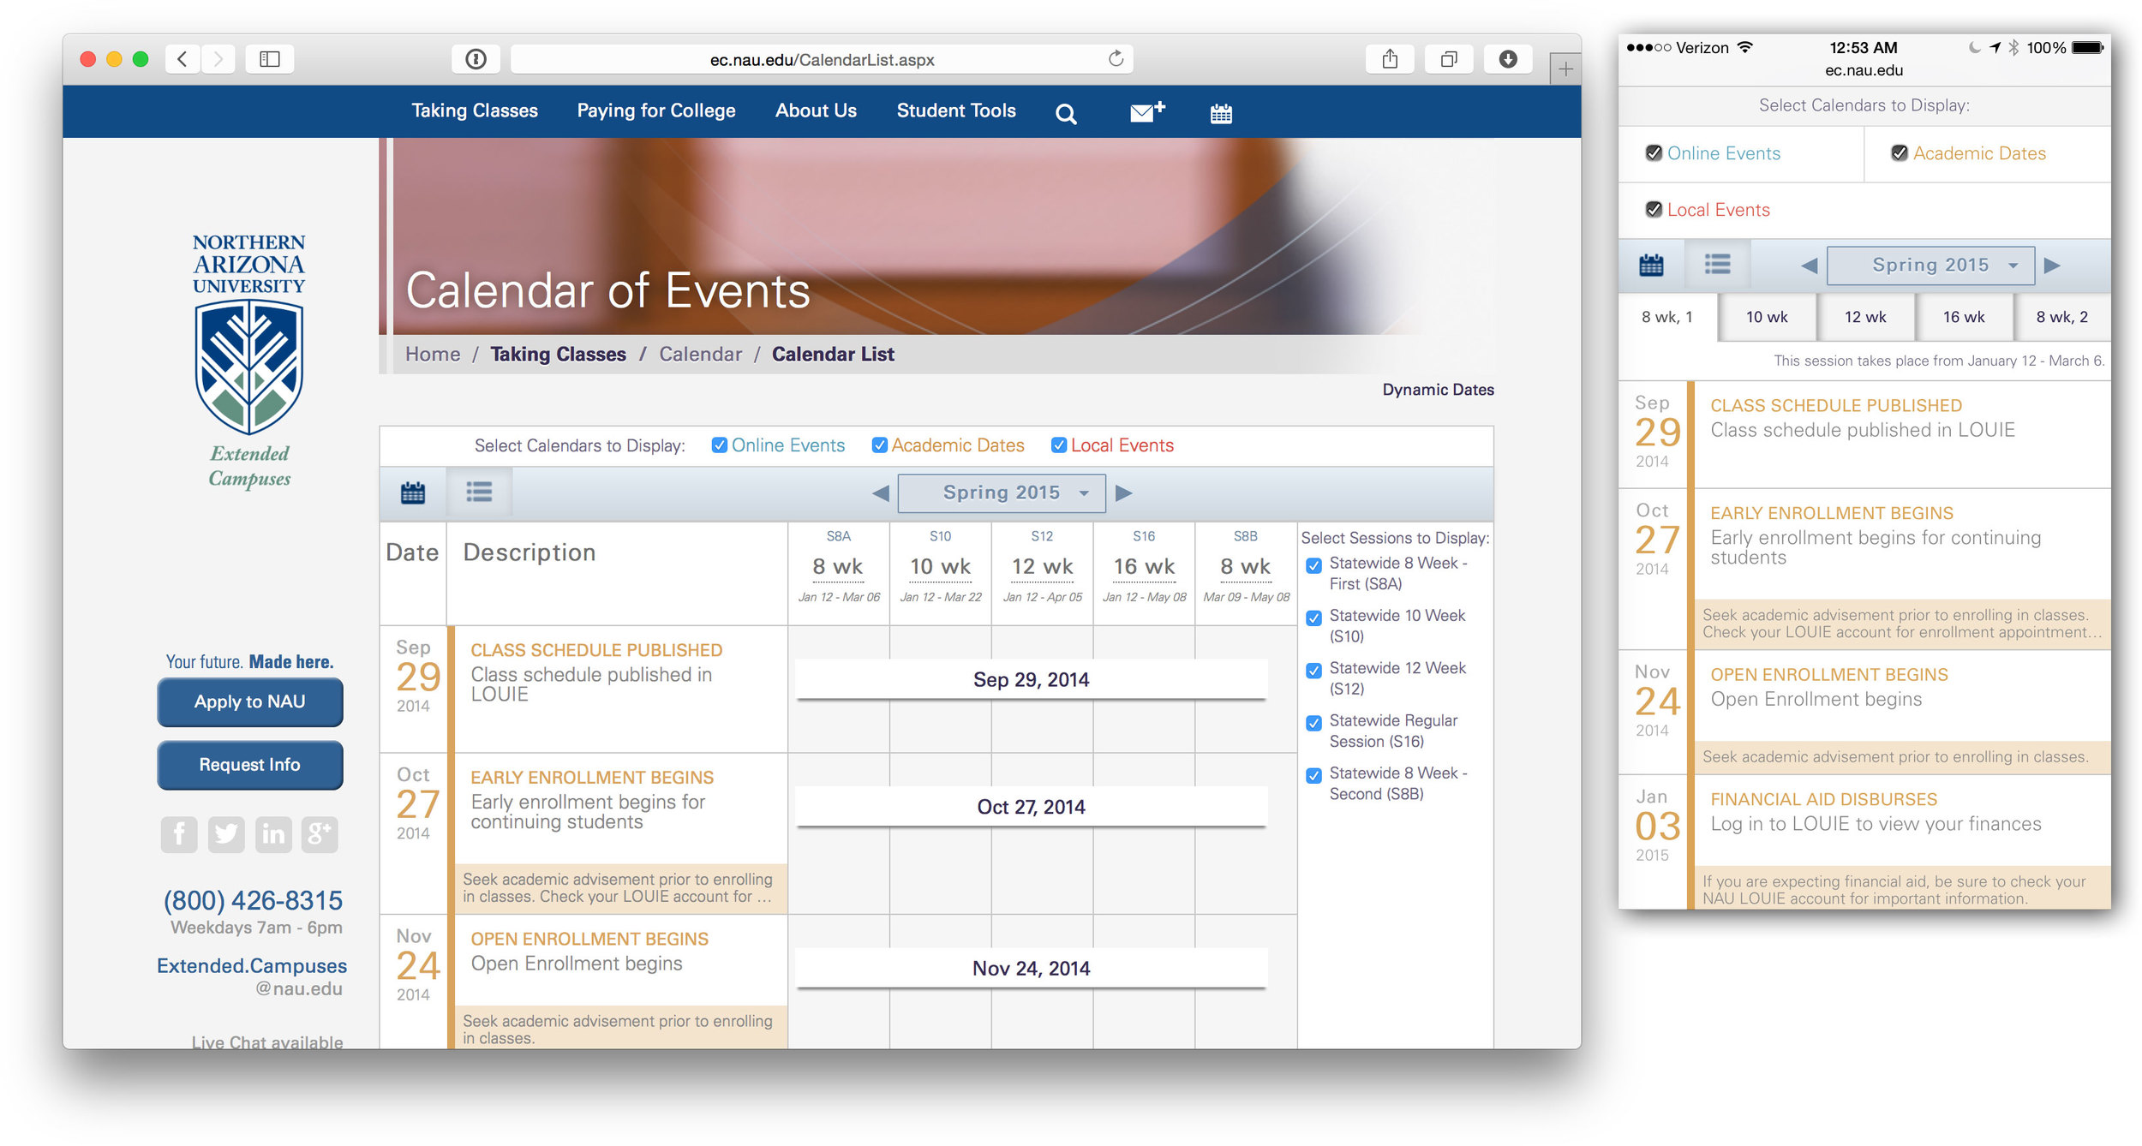Open Paying for College menu
The width and height of the screenshot is (2142, 1146).
656,110
